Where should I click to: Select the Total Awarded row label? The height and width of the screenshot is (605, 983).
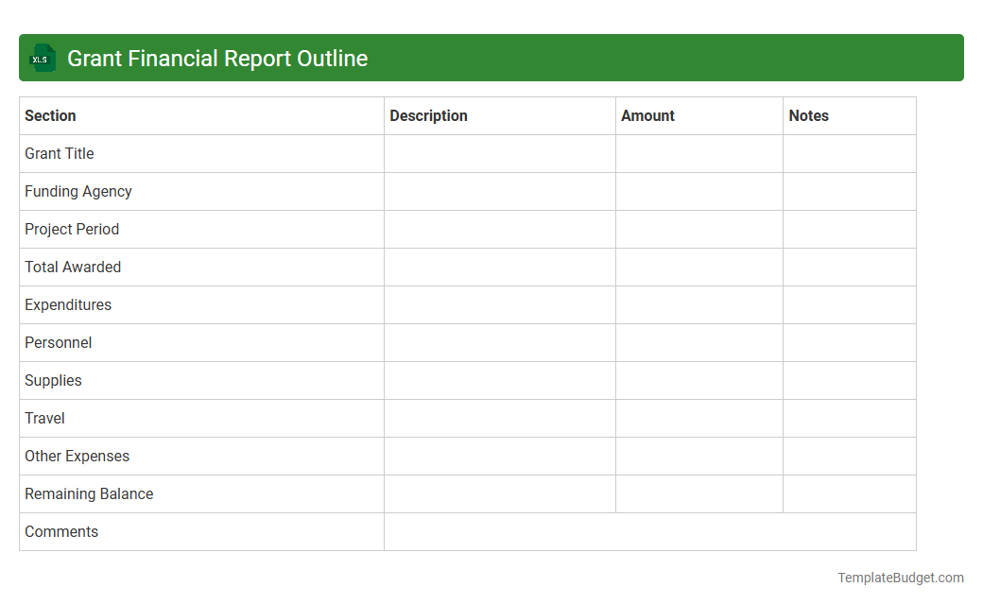click(x=73, y=267)
